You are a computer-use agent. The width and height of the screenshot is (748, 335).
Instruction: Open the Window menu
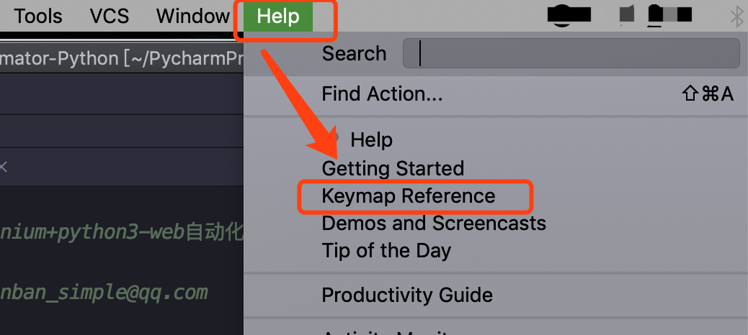click(192, 17)
